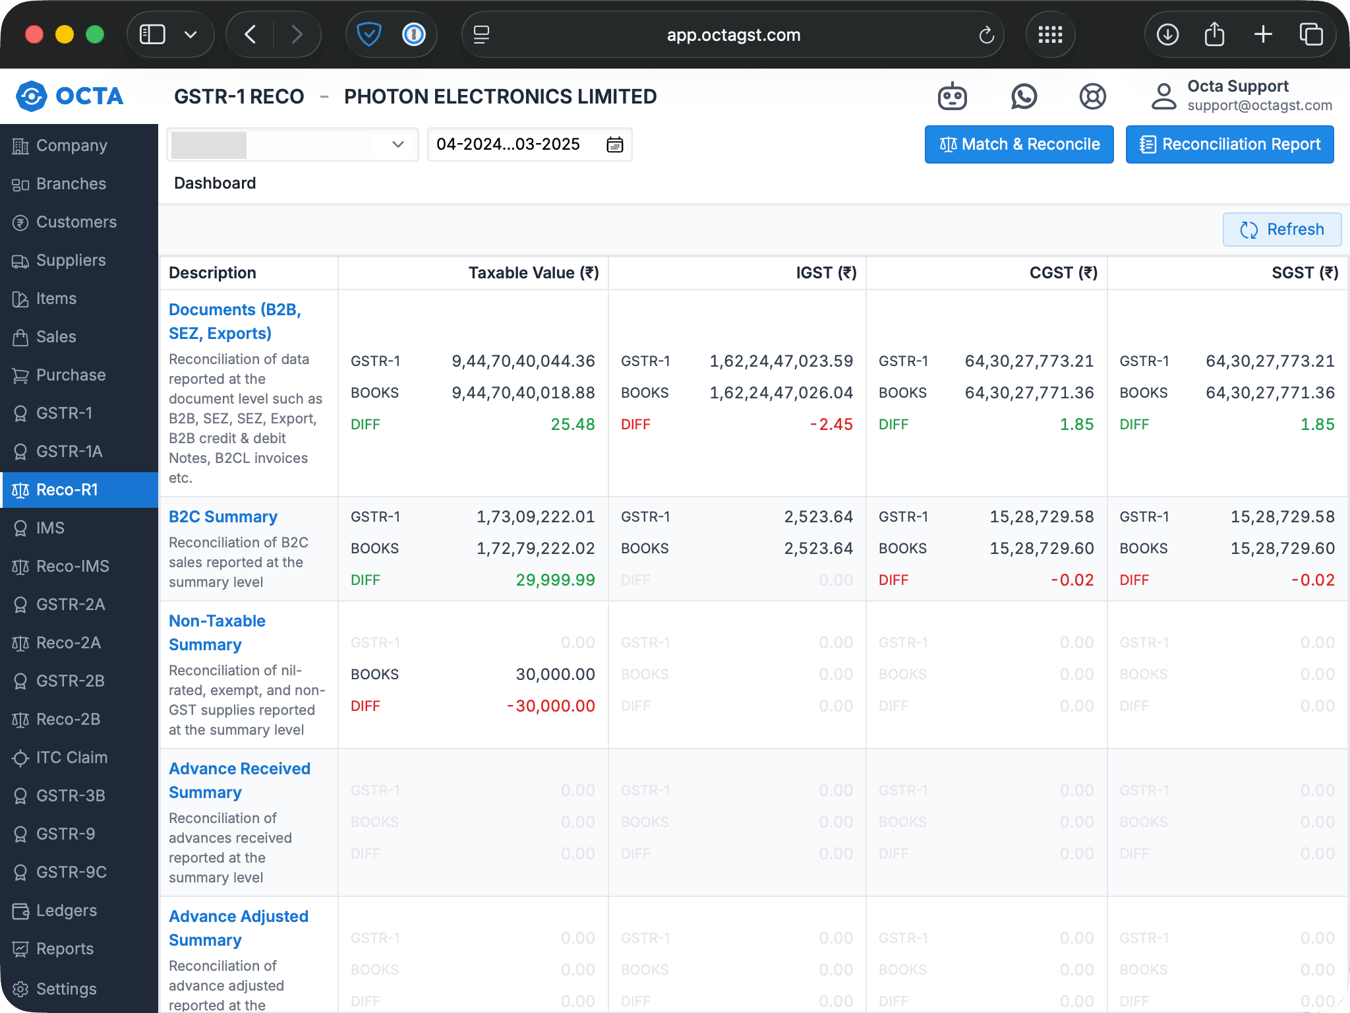Go to Reco-2B in sidebar
Screen dimensions: 1350x1013
pyautogui.click(x=68, y=719)
